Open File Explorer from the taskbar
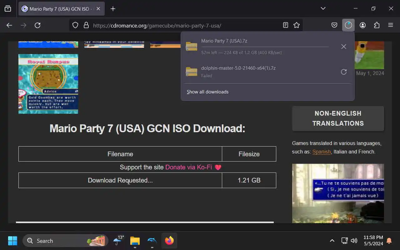This screenshot has width=400, height=250. [135, 241]
